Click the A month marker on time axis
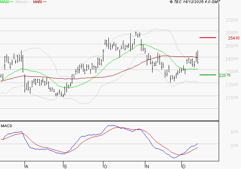241x169 pixels. point(27,167)
